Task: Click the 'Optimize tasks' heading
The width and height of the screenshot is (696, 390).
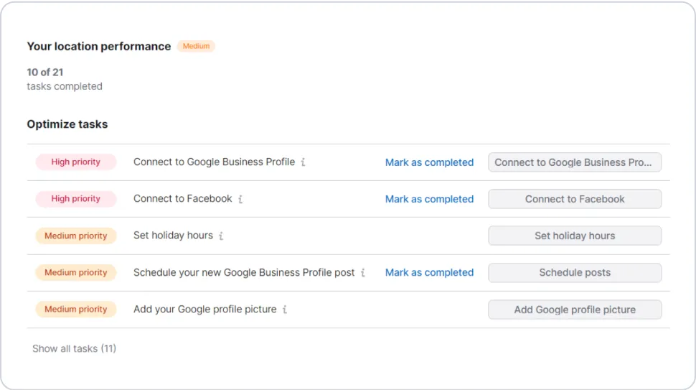Action: click(67, 124)
